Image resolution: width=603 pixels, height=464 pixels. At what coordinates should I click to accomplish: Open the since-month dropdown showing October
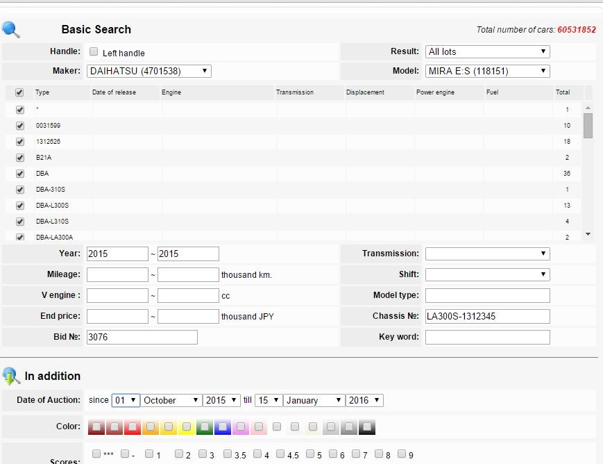pyautogui.click(x=171, y=401)
